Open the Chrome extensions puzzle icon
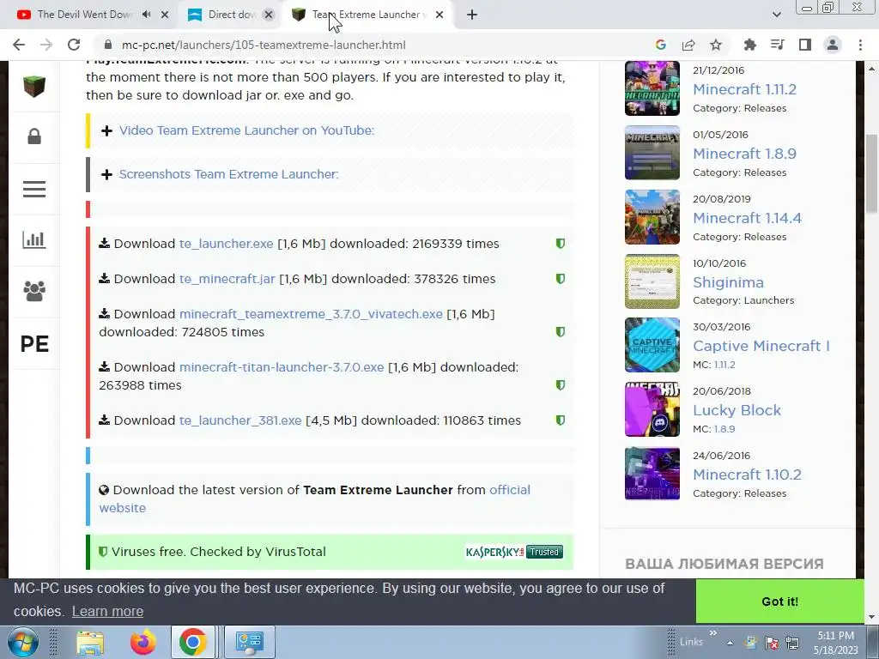Image resolution: width=879 pixels, height=659 pixels. [x=749, y=45]
